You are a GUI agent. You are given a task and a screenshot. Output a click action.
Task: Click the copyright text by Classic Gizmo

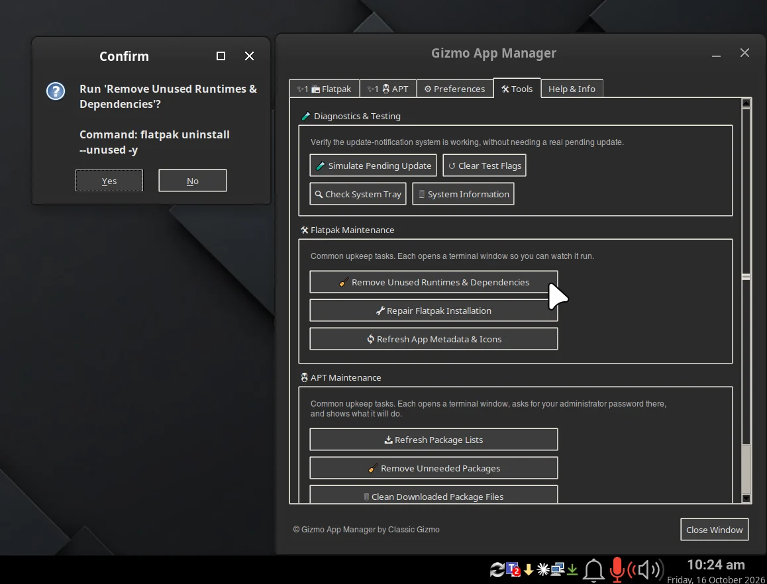coord(366,529)
